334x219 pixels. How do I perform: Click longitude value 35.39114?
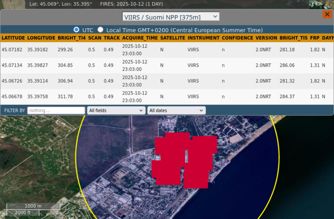[38, 81]
